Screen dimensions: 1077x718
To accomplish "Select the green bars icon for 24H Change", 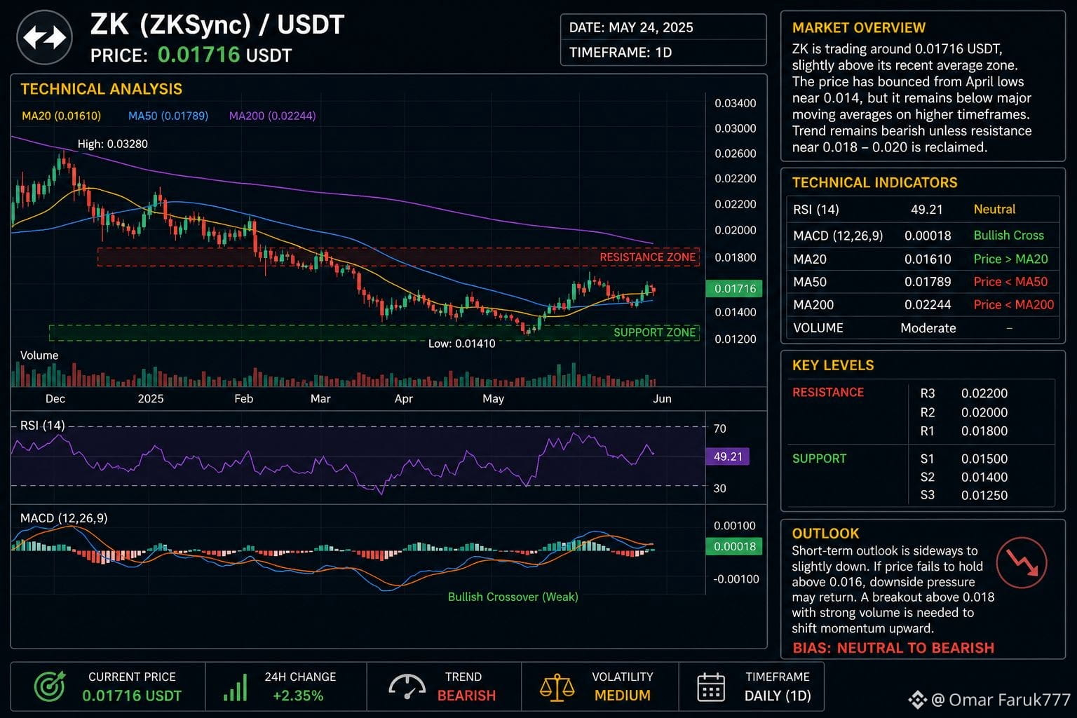I will pyautogui.click(x=236, y=688).
